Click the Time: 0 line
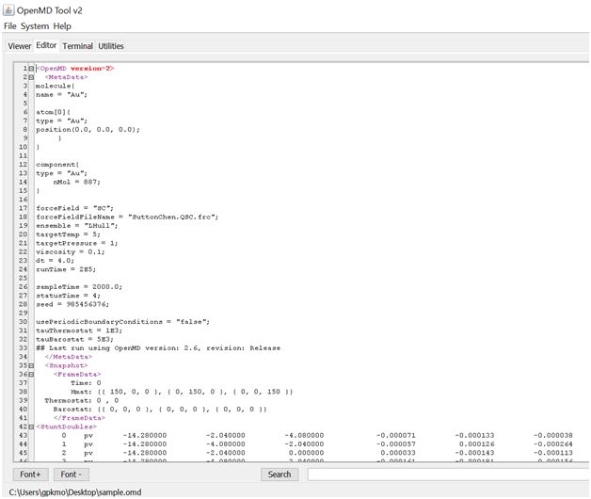The image size is (591, 499). click(86, 383)
